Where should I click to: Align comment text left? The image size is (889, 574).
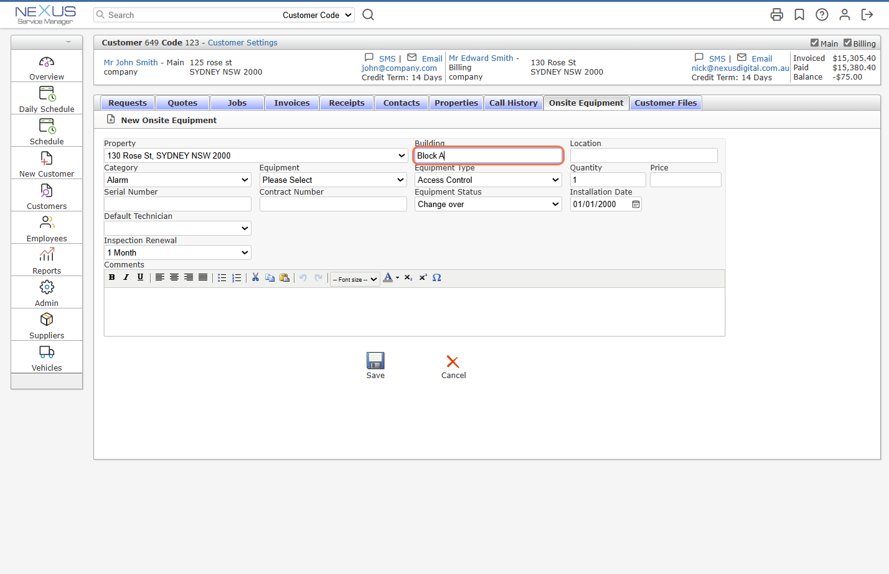tap(160, 277)
